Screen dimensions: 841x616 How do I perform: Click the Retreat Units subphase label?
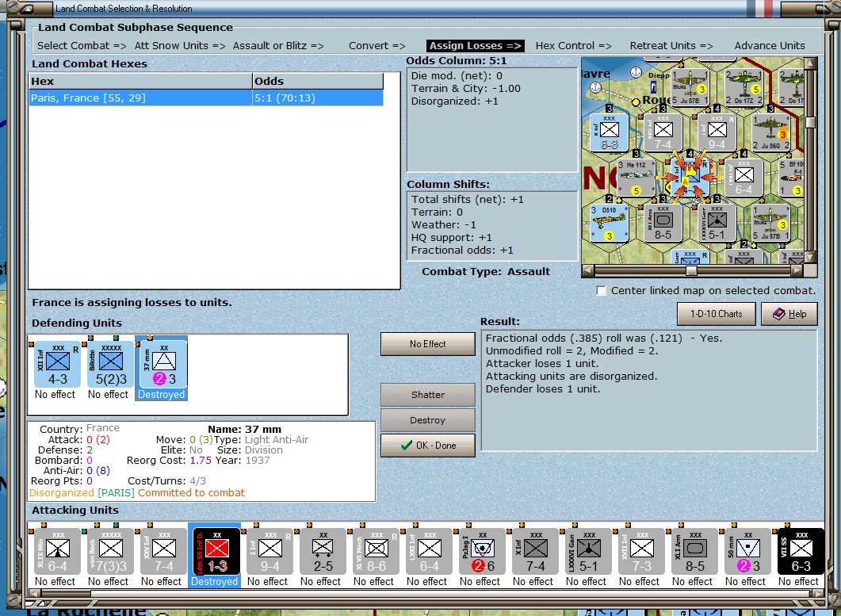[x=671, y=46]
